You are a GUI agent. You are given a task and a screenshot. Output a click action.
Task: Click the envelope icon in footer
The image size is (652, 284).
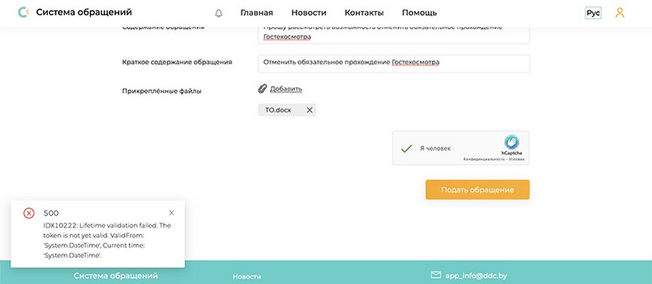point(436,275)
